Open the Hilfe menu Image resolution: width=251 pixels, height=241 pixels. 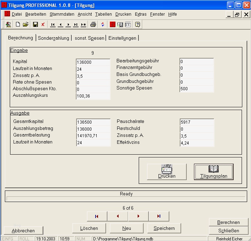click(172, 14)
